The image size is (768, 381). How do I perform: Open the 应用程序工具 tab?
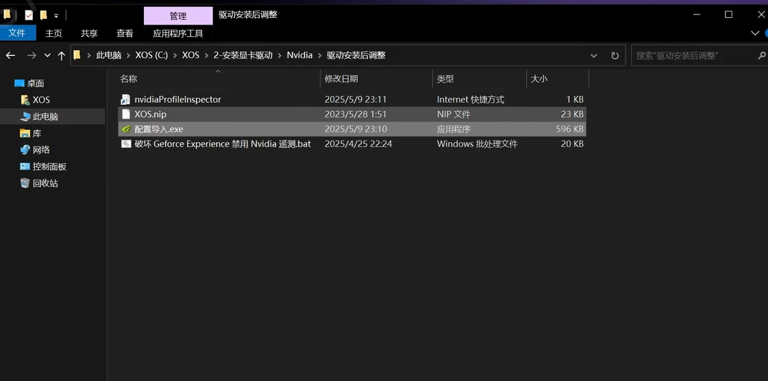tap(177, 33)
